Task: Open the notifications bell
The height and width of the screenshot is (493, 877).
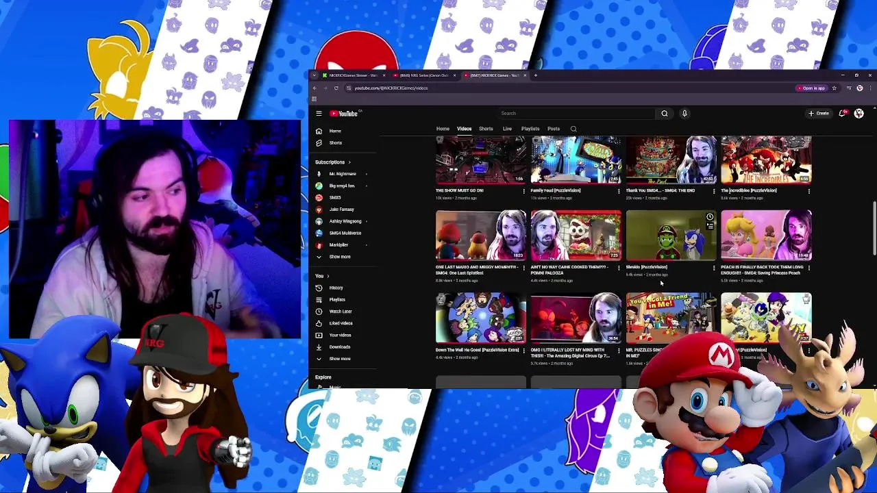Action: coord(843,114)
